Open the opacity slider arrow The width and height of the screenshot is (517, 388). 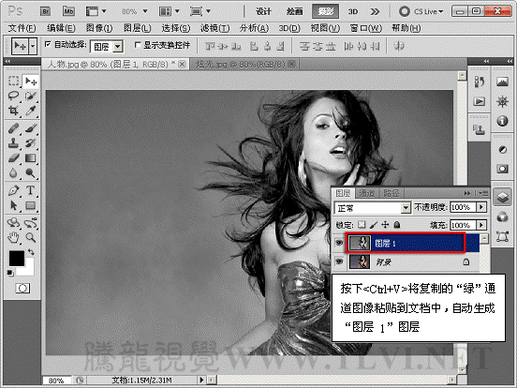tap(481, 207)
